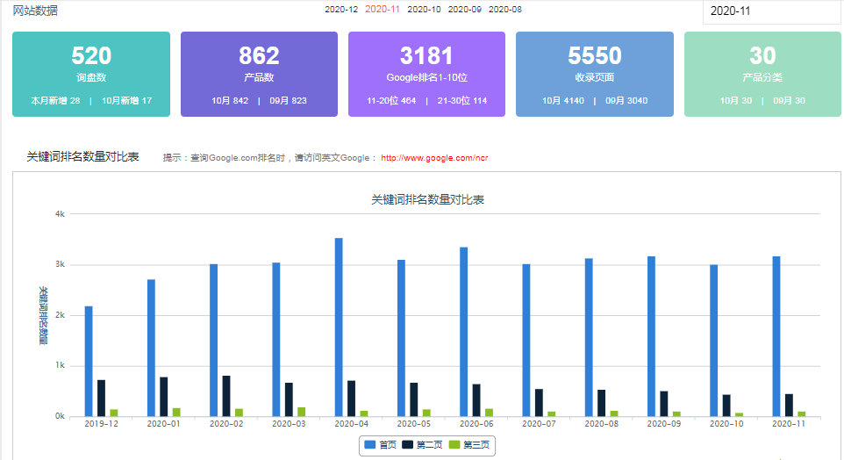Toggle the 第二页 legend series
The image size is (844, 460).
[x=422, y=445]
